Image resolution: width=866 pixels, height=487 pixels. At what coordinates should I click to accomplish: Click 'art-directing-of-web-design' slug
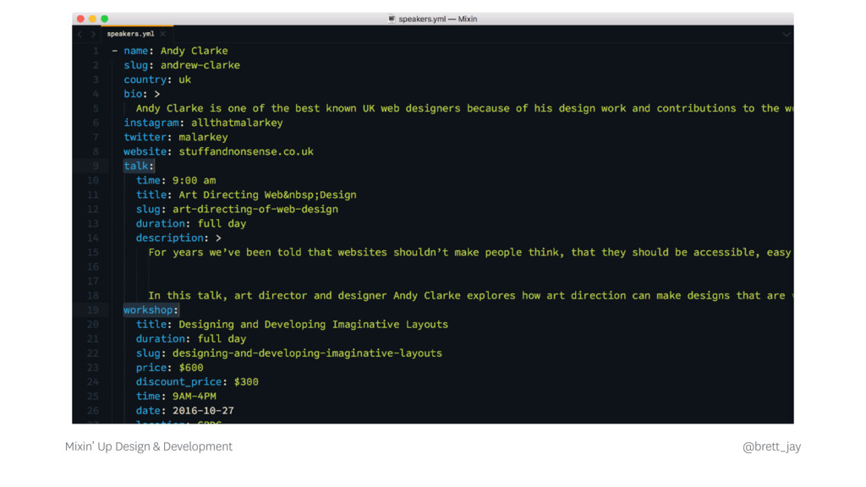[255, 210]
